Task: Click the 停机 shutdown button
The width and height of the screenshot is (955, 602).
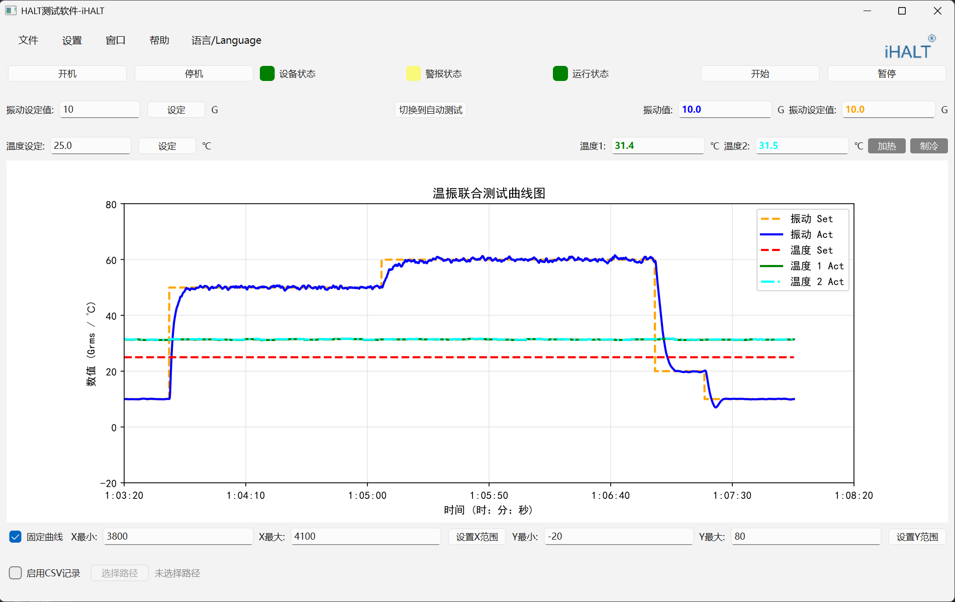Action: coord(194,73)
